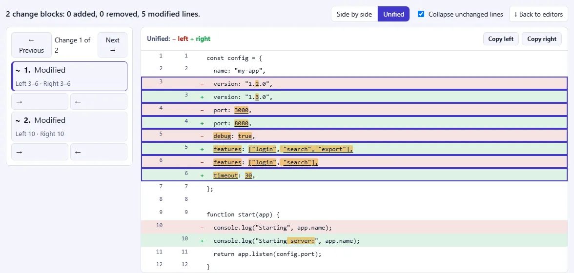574x273 pixels.
Task: Apply change 1 left-to-right arrow
Action: coord(40,101)
